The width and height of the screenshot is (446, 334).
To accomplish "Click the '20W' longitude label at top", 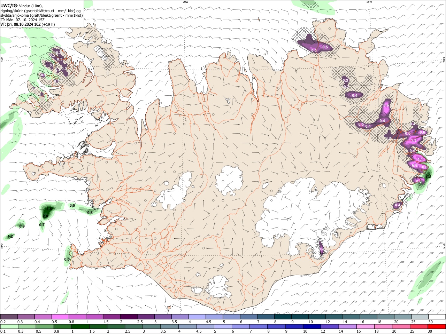I will point(185,2).
